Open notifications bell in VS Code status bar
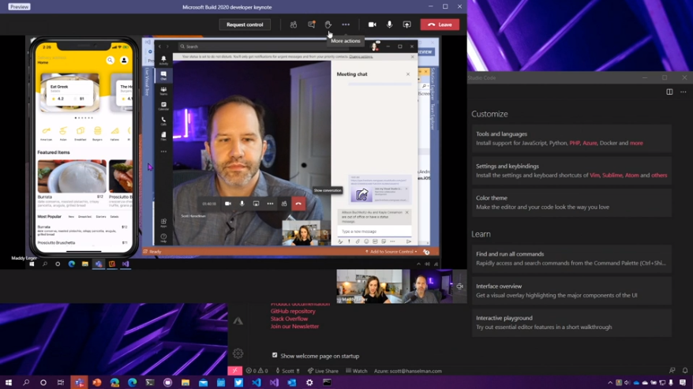 pyautogui.click(x=685, y=370)
